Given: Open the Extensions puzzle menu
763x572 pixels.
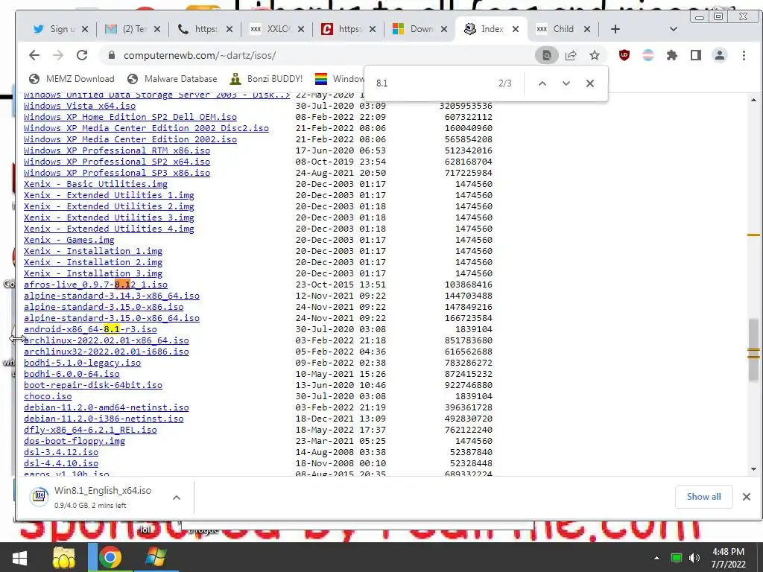Looking at the screenshot, I should tap(672, 55).
